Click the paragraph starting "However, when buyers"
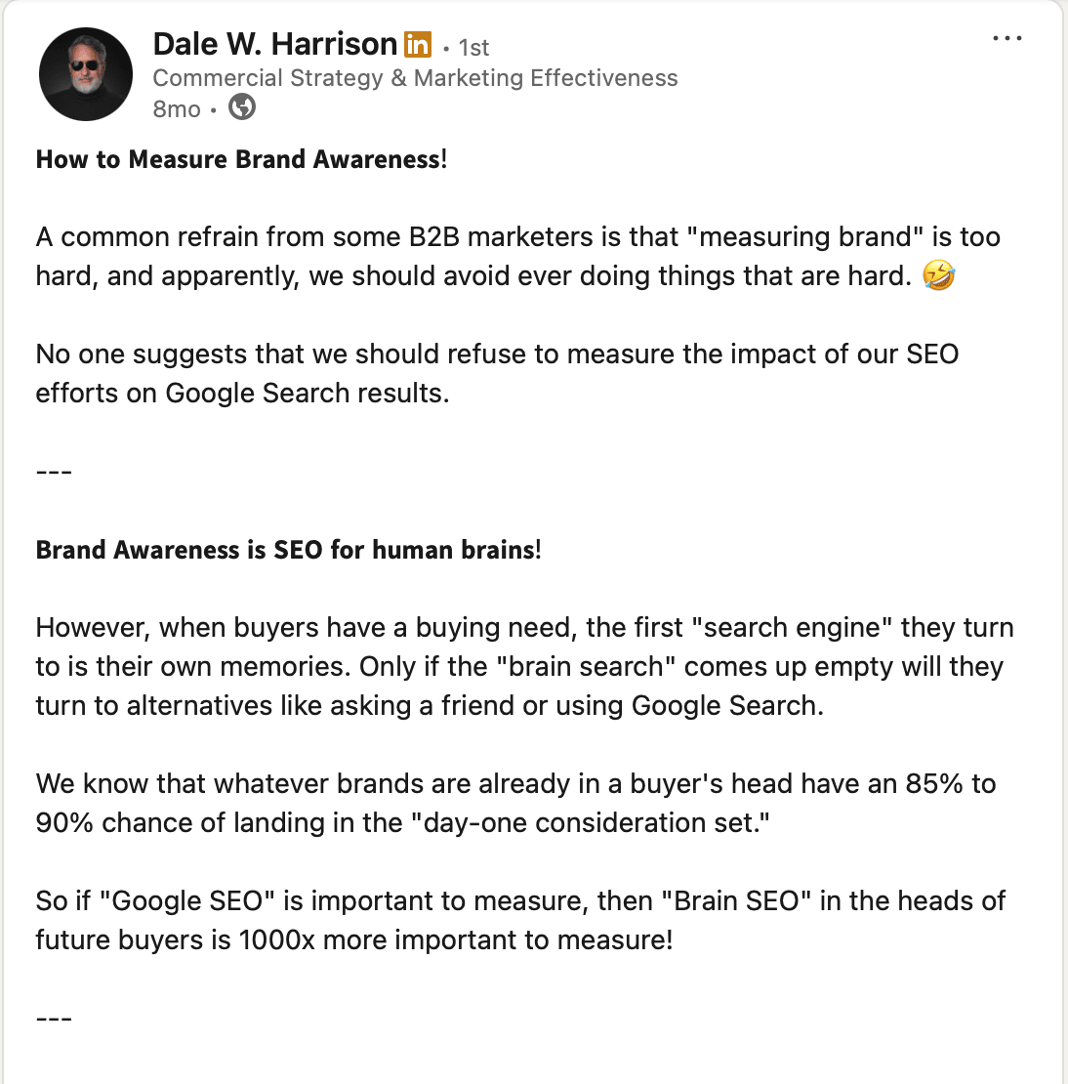The height and width of the screenshot is (1084, 1068). pos(524,666)
